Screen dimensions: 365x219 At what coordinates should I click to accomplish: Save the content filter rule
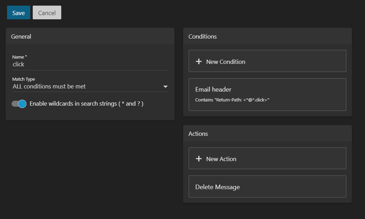coord(18,13)
